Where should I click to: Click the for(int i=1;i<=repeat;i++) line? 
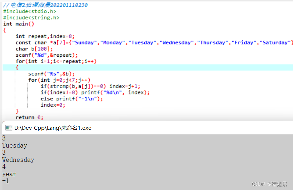coord(56,61)
